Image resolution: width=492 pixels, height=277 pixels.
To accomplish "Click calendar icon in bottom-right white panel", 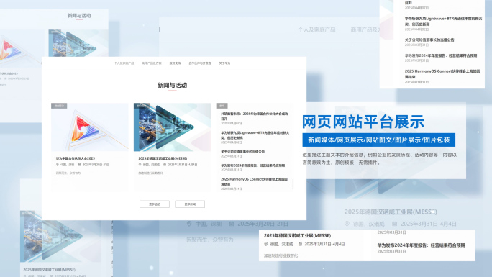I will (300, 244).
